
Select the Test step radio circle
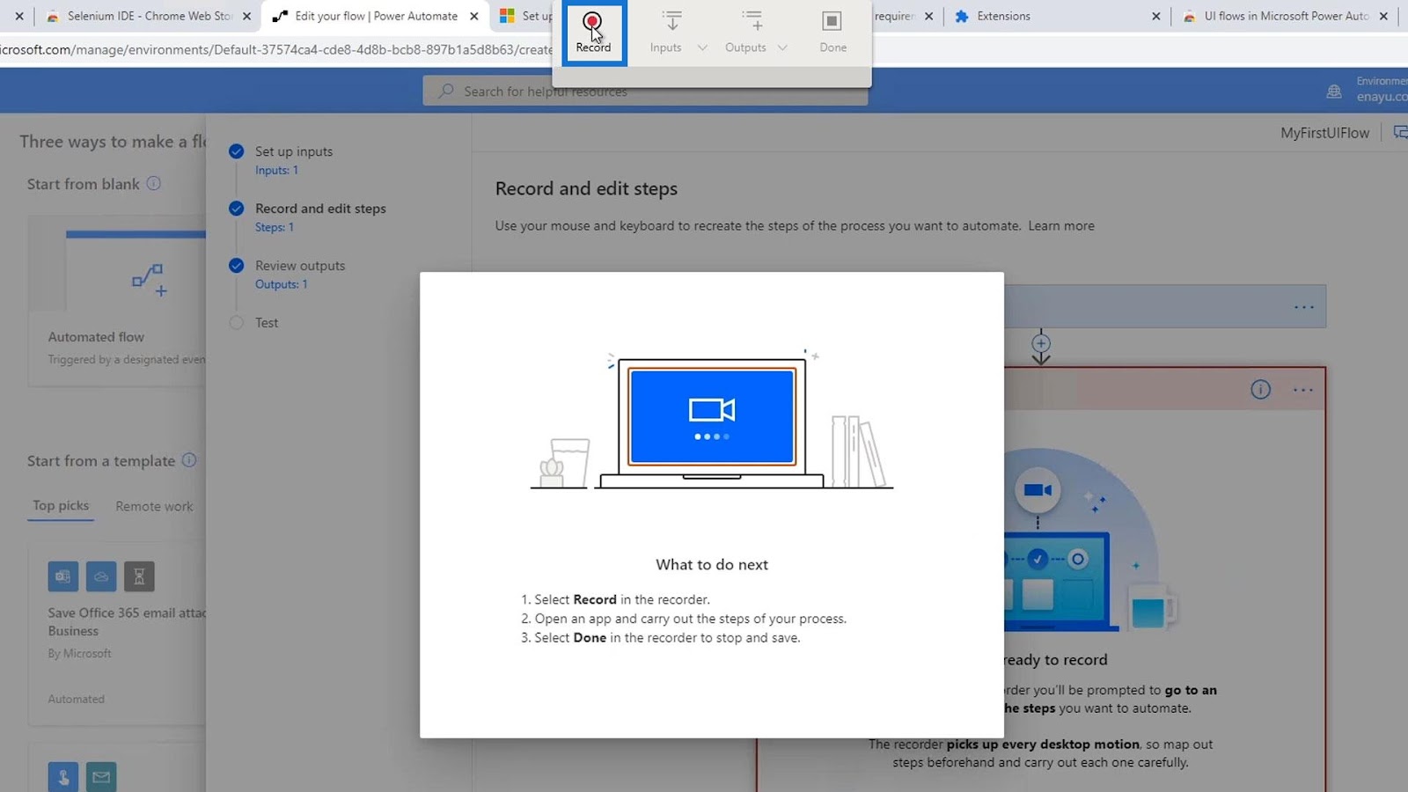point(236,323)
